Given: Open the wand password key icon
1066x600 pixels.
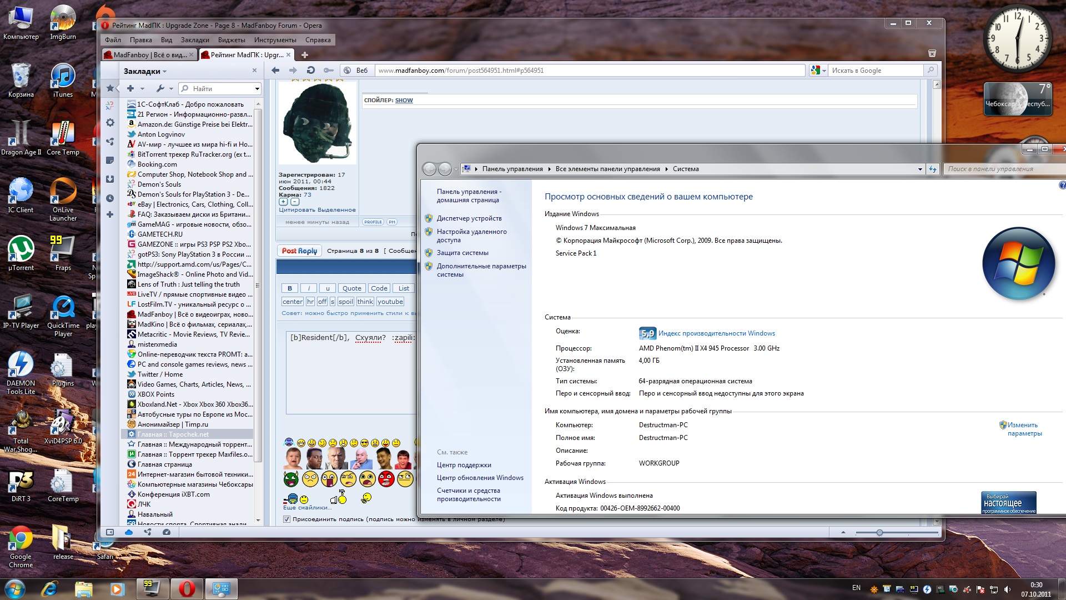Looking at the screenshot, I should [329, 71].
